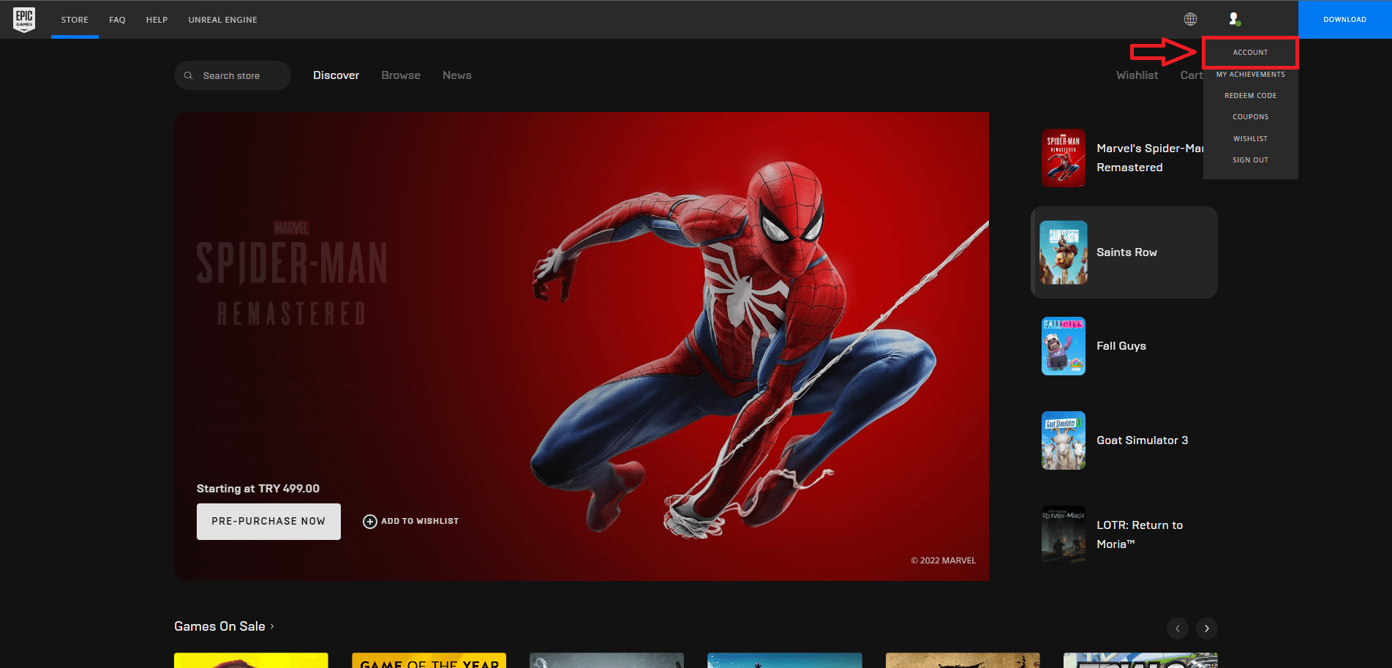Image resolution: width=1392 pixels, height=668 pixels.
Task: Select Redeem Code from the user menu
Action: click(x=1250, y=96)
